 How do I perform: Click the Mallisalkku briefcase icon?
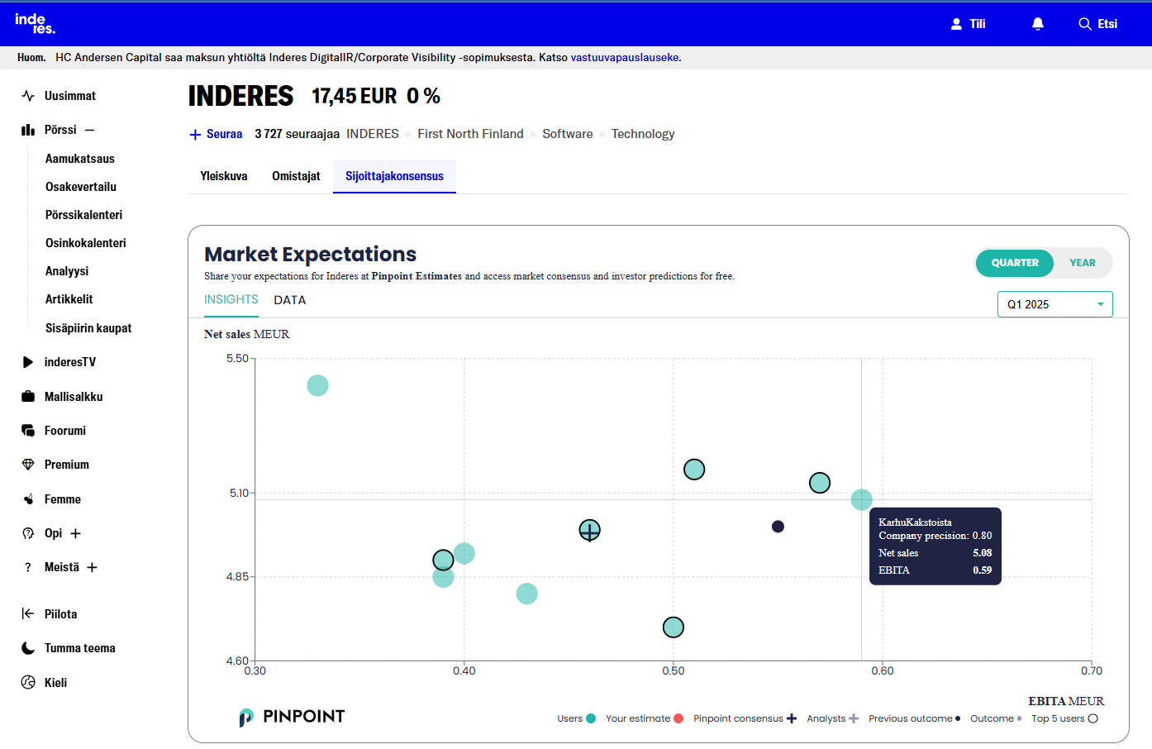point(28,397)
